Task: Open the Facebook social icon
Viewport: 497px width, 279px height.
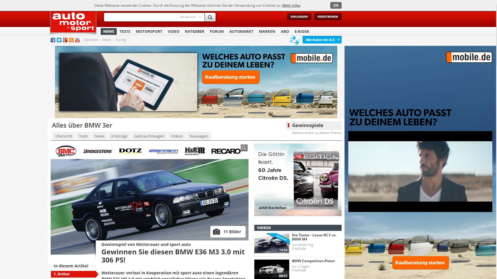Action: [x=53, y=40]
